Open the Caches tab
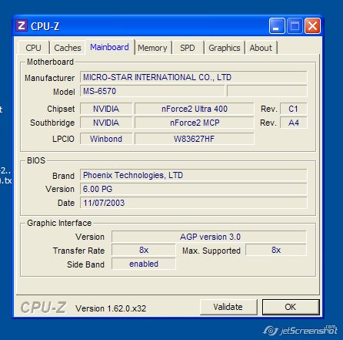The height and width of the screenshot is (340, 343). coord(68,48)
